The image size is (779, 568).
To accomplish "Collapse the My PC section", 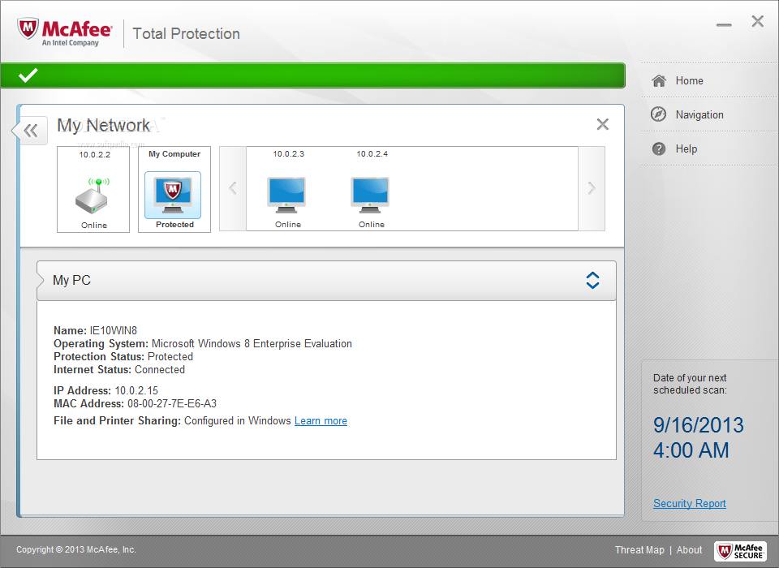I will click(x=592, y=280).
